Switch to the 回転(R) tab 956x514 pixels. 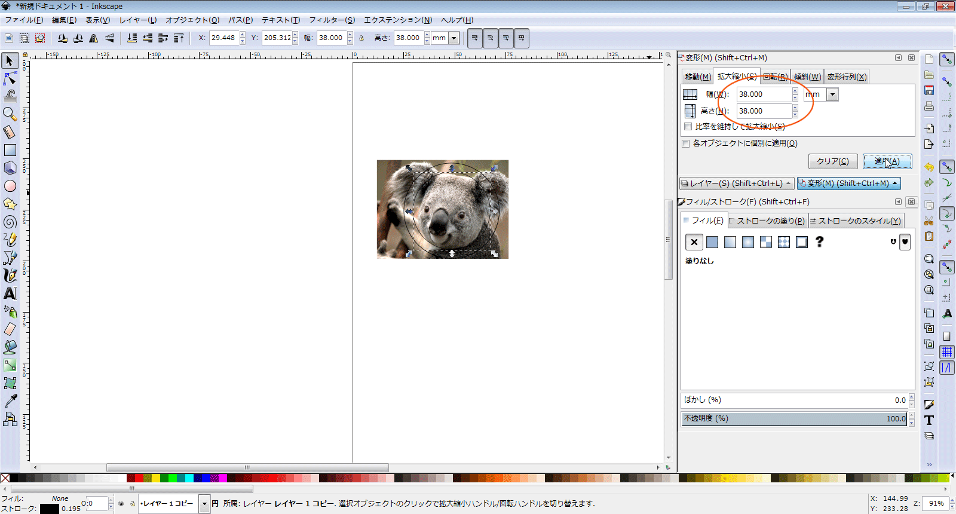775,77
